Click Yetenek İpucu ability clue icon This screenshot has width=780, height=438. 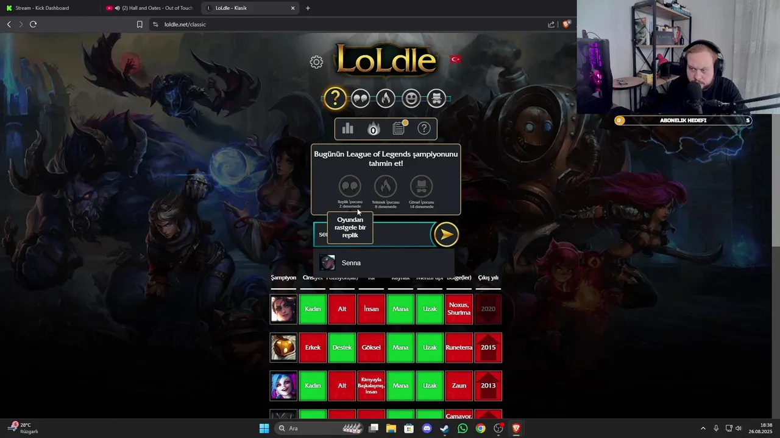click(x=386, y=186)
